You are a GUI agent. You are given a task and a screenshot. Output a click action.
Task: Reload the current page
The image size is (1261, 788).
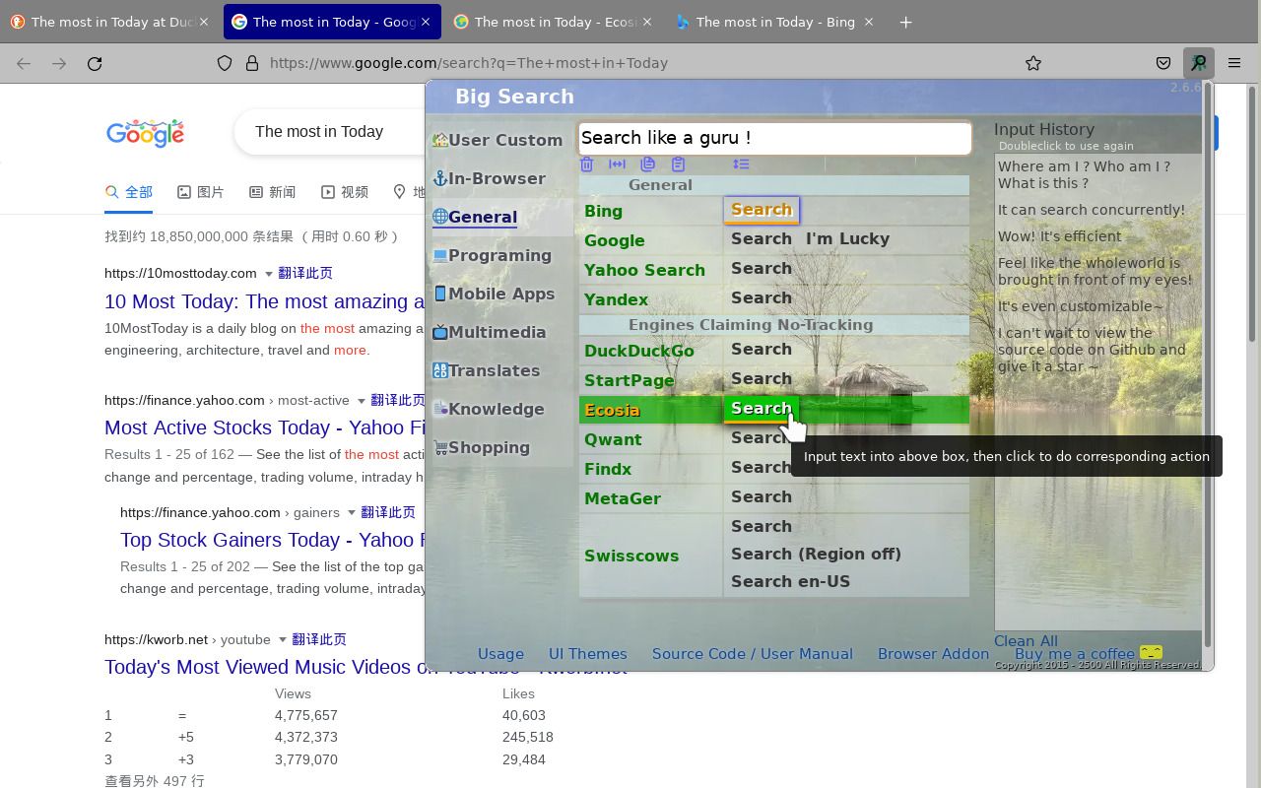pyautogui.click(x=95, y=63)
